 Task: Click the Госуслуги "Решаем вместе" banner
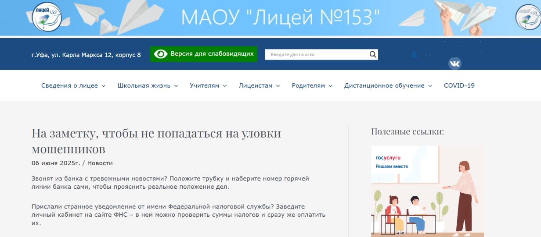427,191
